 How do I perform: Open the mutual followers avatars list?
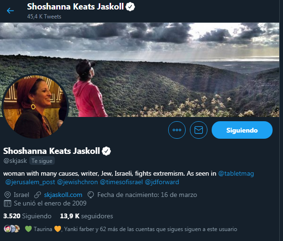tap(12, 229)
